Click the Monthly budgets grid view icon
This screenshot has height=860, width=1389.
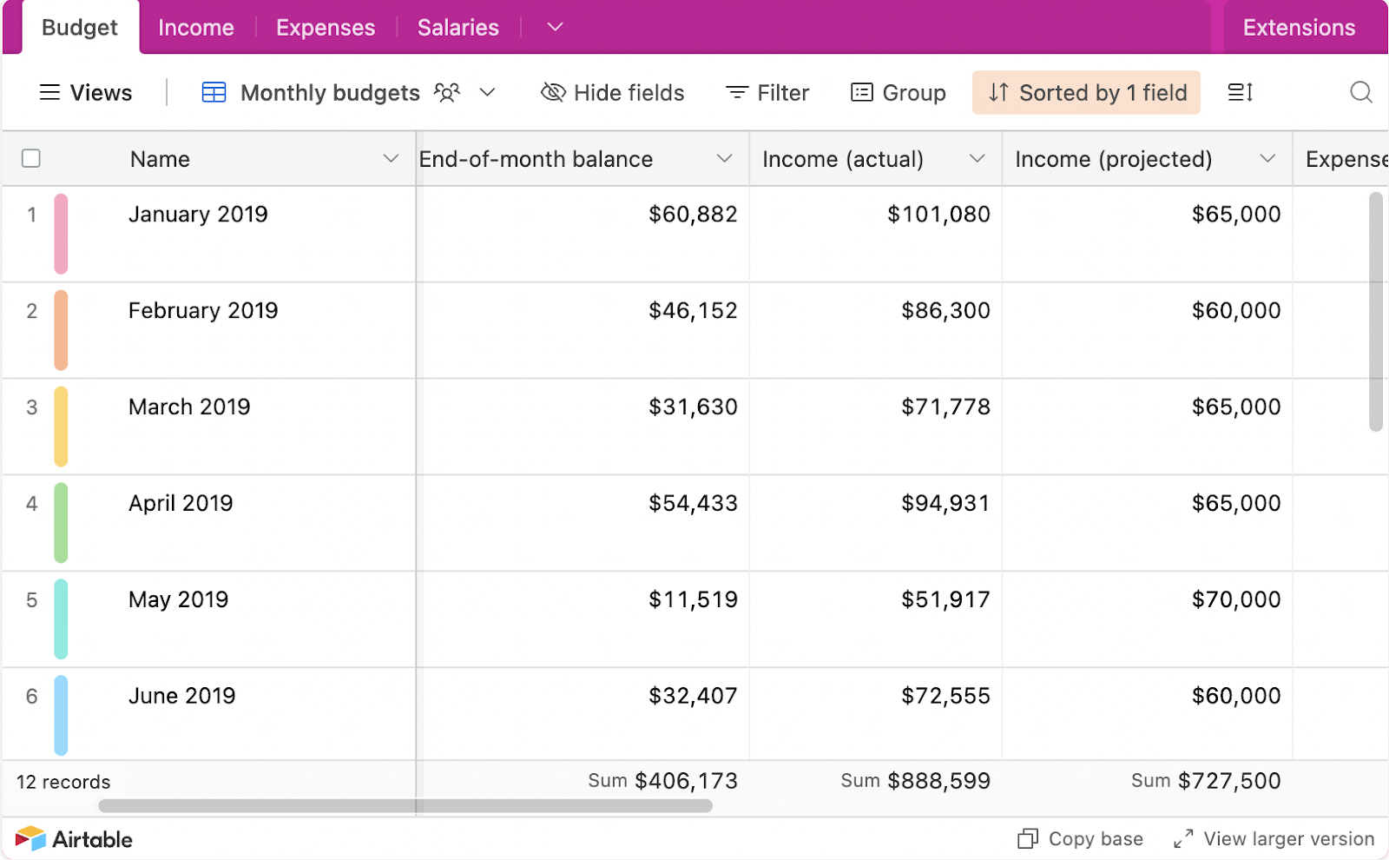click(214, 92)
